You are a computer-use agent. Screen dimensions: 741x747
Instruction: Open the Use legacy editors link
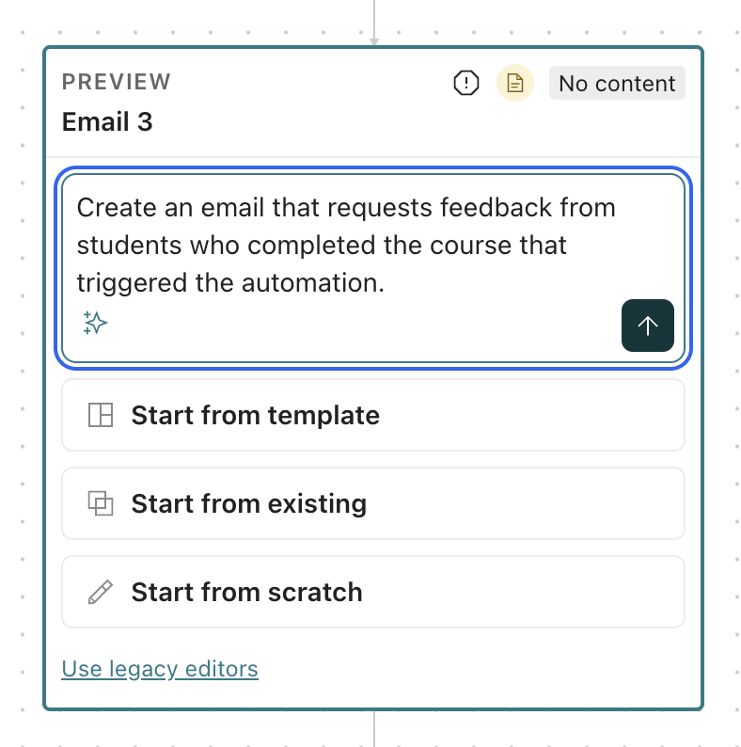[160, 669]
